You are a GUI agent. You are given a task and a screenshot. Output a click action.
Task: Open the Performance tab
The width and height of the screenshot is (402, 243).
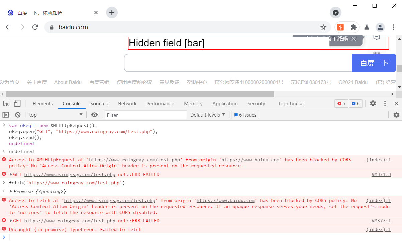coord(160,104)
